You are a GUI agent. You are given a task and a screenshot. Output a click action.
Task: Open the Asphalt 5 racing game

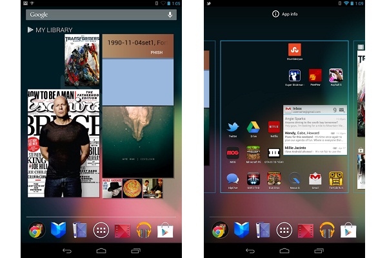point(335,75)
